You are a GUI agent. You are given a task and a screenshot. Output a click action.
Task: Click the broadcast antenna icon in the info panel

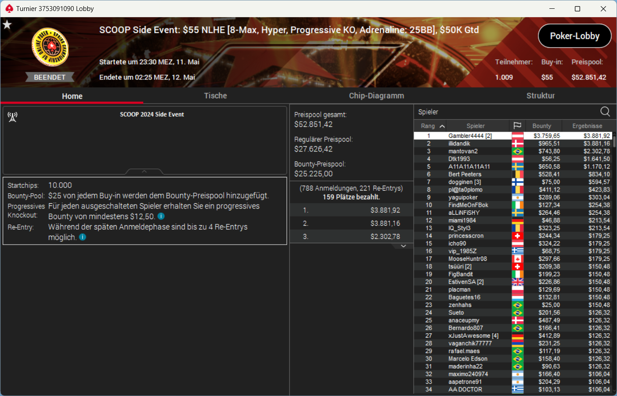coord(12,117)
